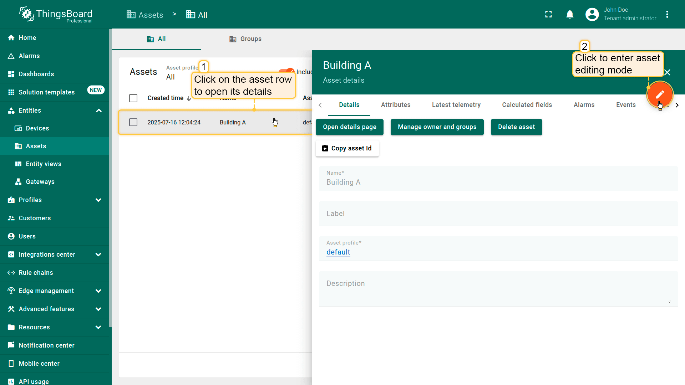The width and height of the screenshot is (685, 385).
Task: Open Devices in the sidebar
Action: (x=37, y=128)
